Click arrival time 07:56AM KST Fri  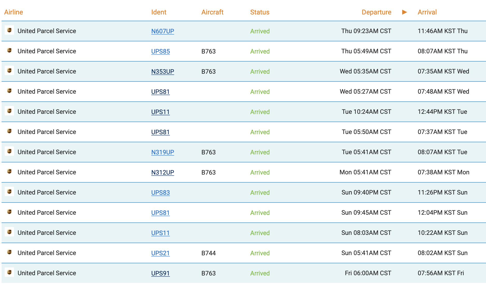click(x=441, y=273)
